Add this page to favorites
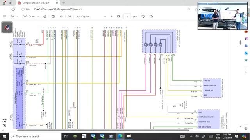Viewport: 250px width, 140px height. tap(196, 9)
